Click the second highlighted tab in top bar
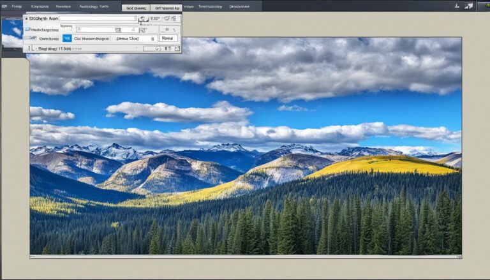 [x=168, y=8]
